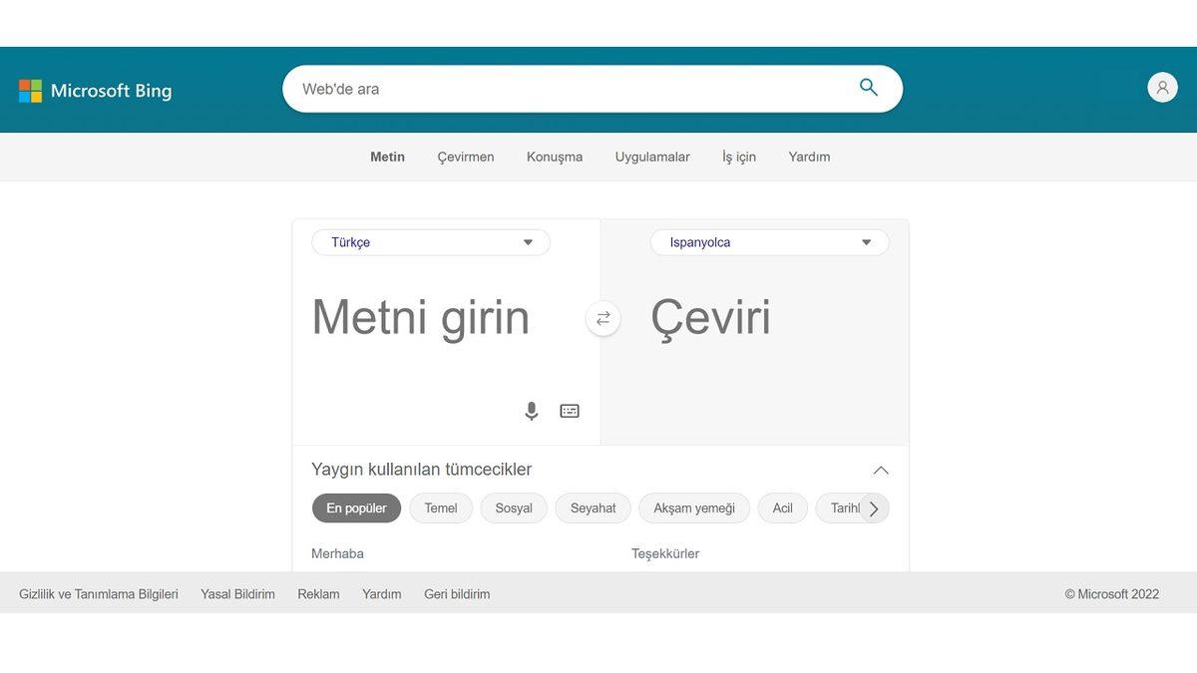Swap the translation languages
The image size is (1197, 673).
pos(602,318)
